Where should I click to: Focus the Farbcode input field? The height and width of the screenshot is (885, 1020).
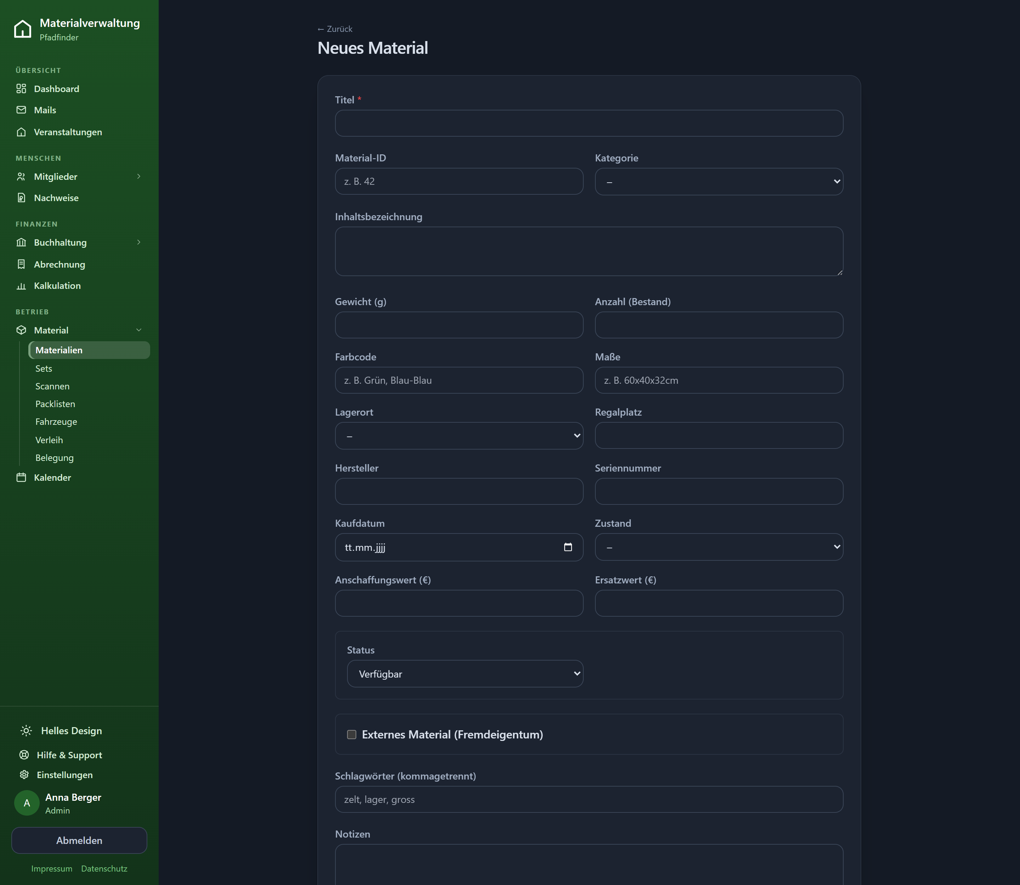coord(459,380)
